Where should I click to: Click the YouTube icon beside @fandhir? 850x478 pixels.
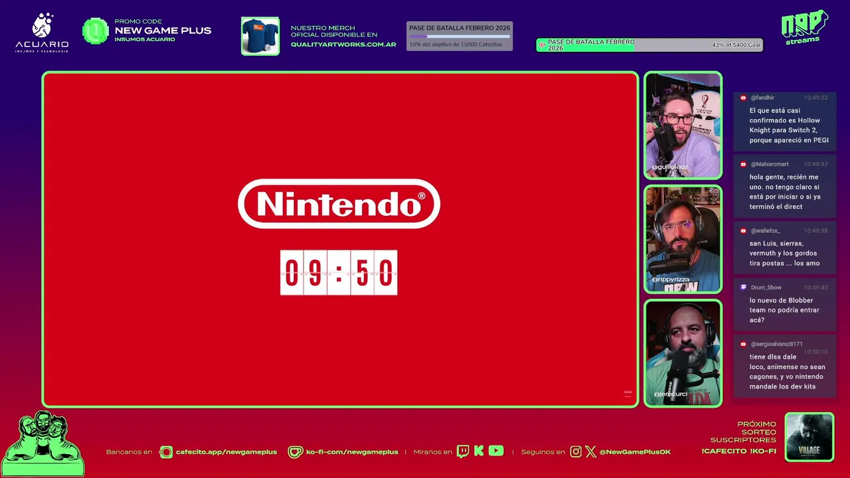[x=743, y=98]
